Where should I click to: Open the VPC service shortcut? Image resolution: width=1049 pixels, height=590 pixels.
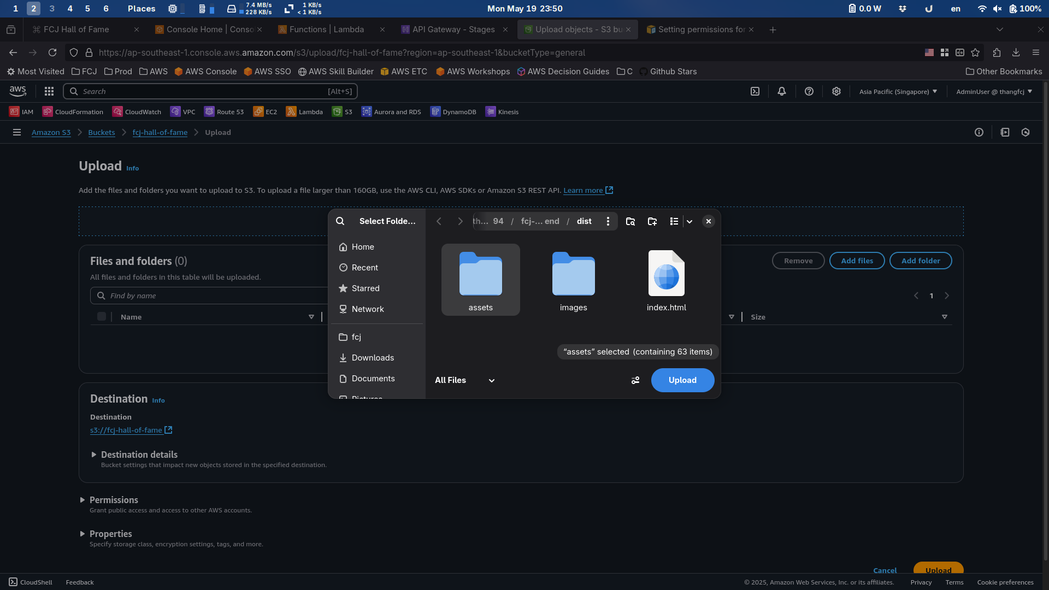pos(182,112)
